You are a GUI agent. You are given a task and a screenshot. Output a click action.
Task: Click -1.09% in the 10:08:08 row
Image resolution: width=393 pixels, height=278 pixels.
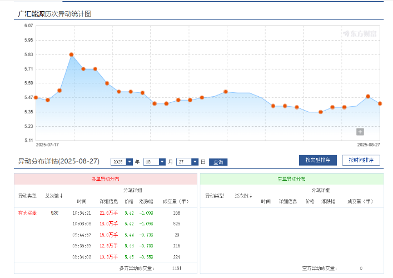tap(146, 224)
